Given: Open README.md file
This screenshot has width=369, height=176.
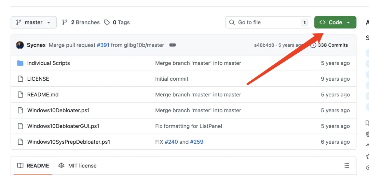Looking at the screenshot, I should click(x=43, y=95).
